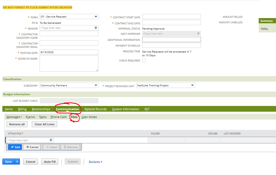Switch to the Billing tab
The height and width of the screenshot is (175, 276).
click(22, 109)
